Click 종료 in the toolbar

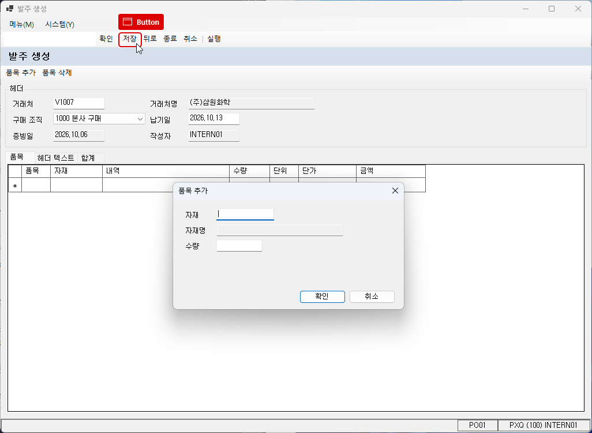pyautogui.click(x=170, y=39)
